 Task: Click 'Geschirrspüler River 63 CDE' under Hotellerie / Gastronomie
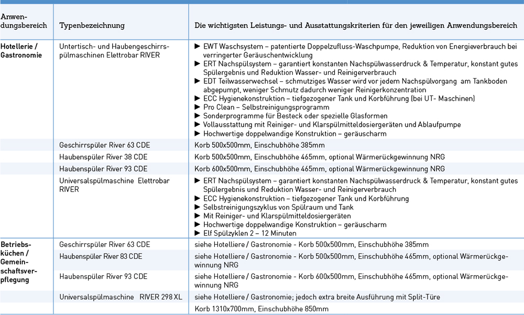[x=105, y=145]
